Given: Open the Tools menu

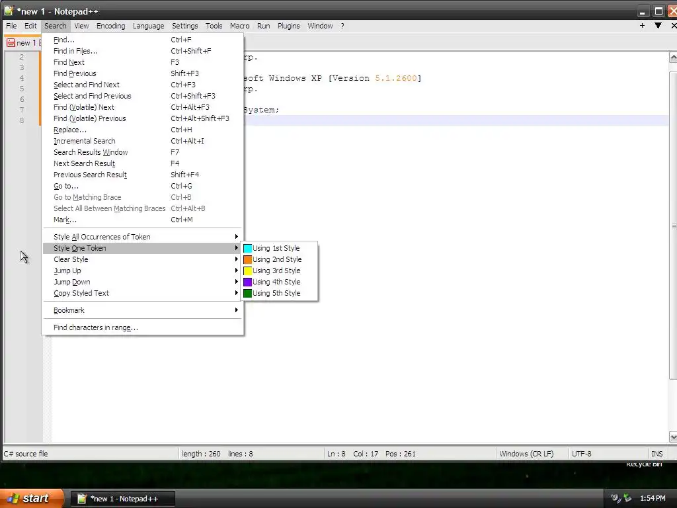Looking at the screenshot, I should click(214, 26).
